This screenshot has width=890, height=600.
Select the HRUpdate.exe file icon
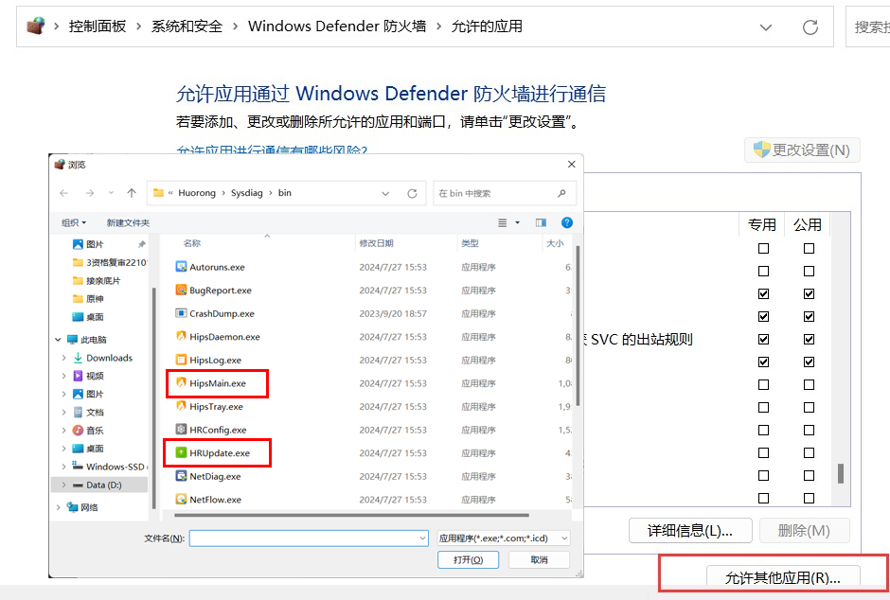181,453
